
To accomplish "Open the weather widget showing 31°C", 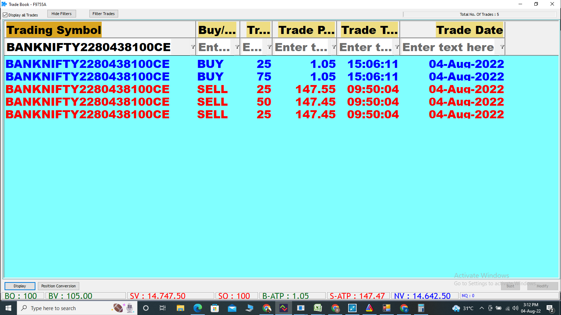I will point(463,308).
